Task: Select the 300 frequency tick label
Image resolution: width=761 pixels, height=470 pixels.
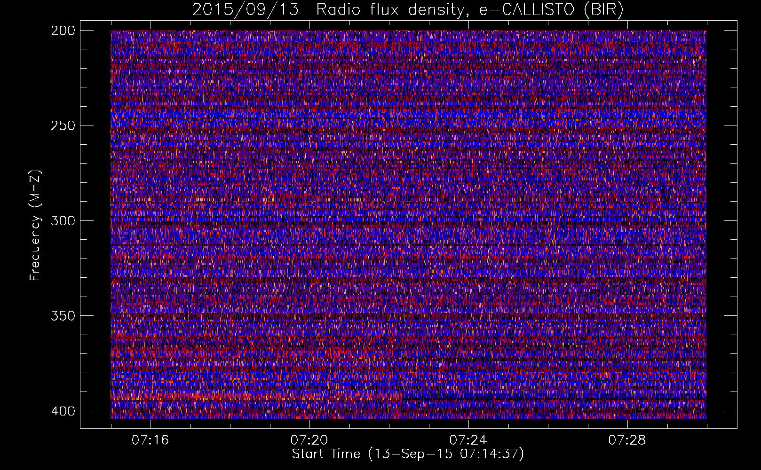Action: point(63,220)
